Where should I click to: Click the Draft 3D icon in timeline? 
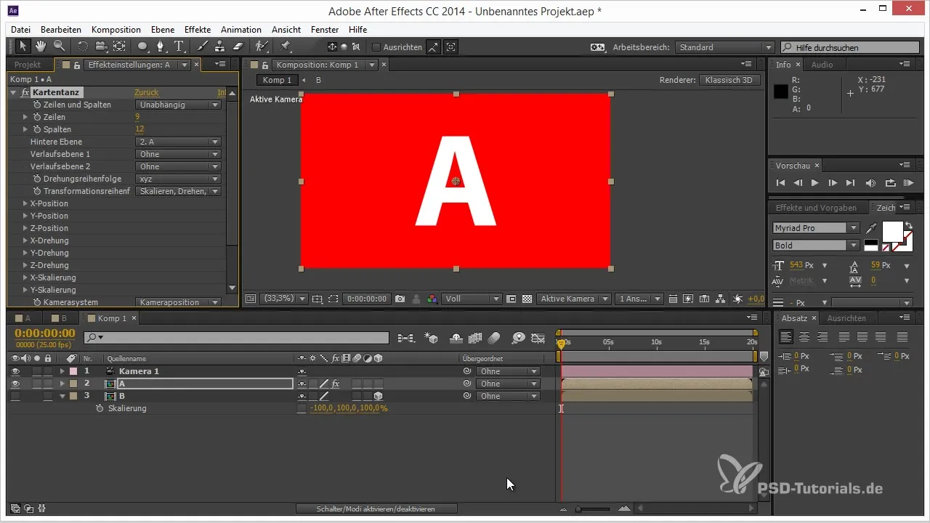pos(432,338)
